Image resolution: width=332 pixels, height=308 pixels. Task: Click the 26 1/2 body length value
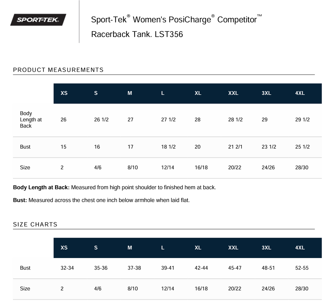click(101, 119)
